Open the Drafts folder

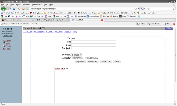pos(8,41)
